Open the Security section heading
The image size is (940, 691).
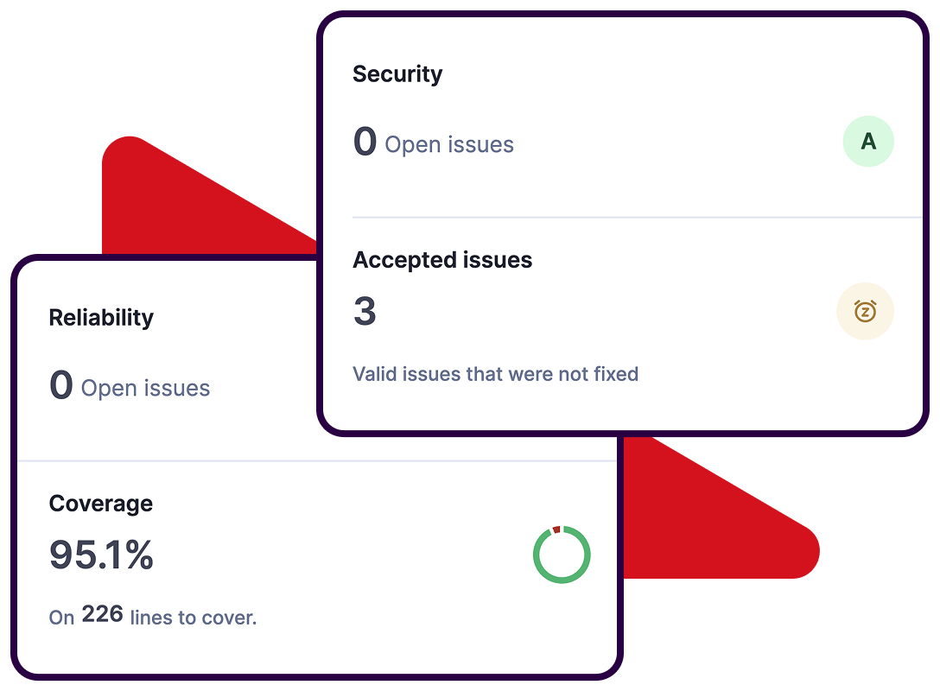397,74
